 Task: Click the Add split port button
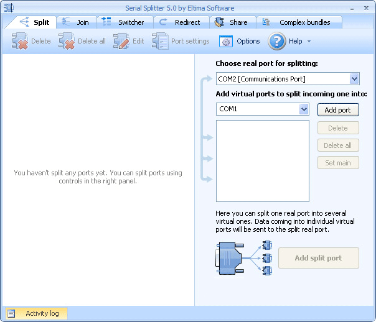click(318, 258)
